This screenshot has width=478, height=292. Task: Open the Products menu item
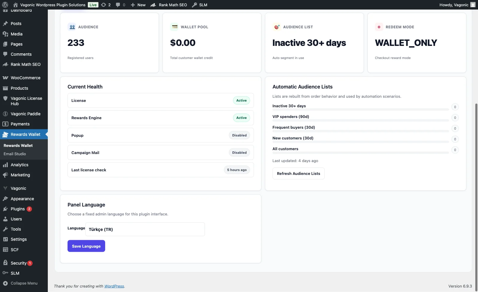click(x=19, y=88)
